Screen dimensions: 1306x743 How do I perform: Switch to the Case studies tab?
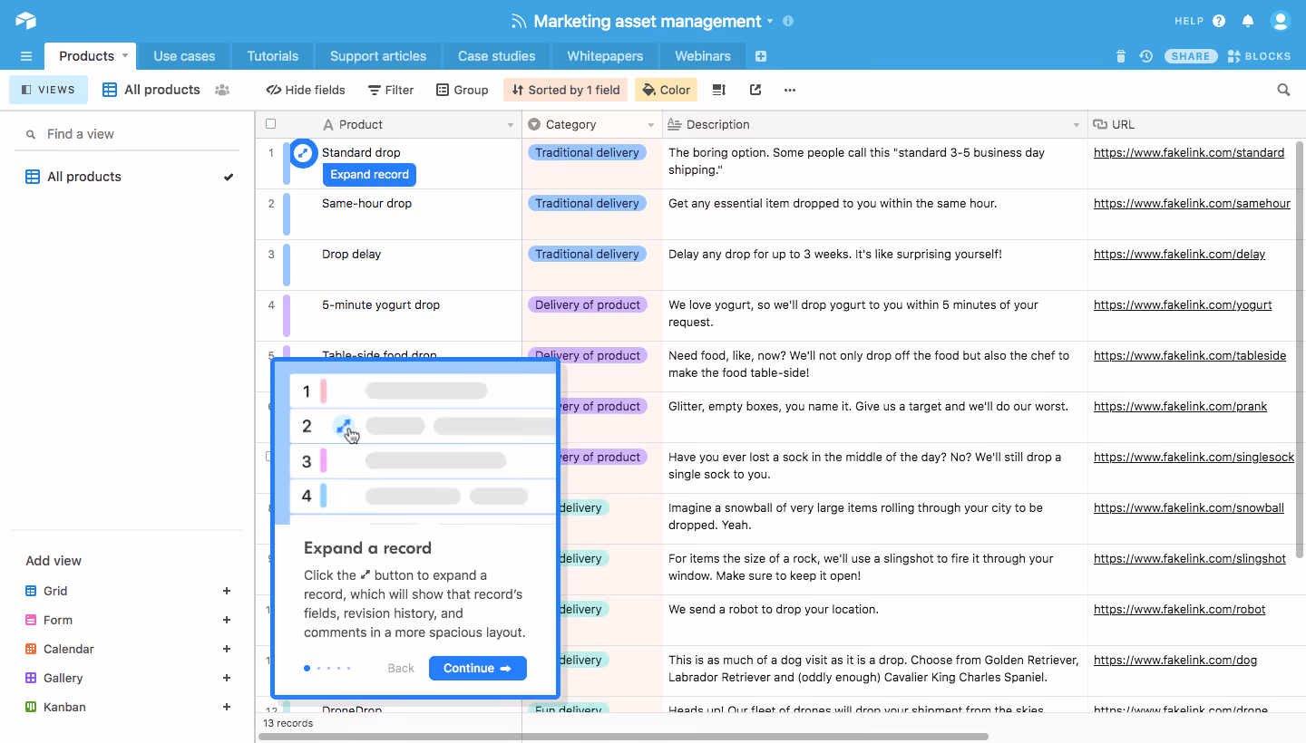click(x=496, y=56)
